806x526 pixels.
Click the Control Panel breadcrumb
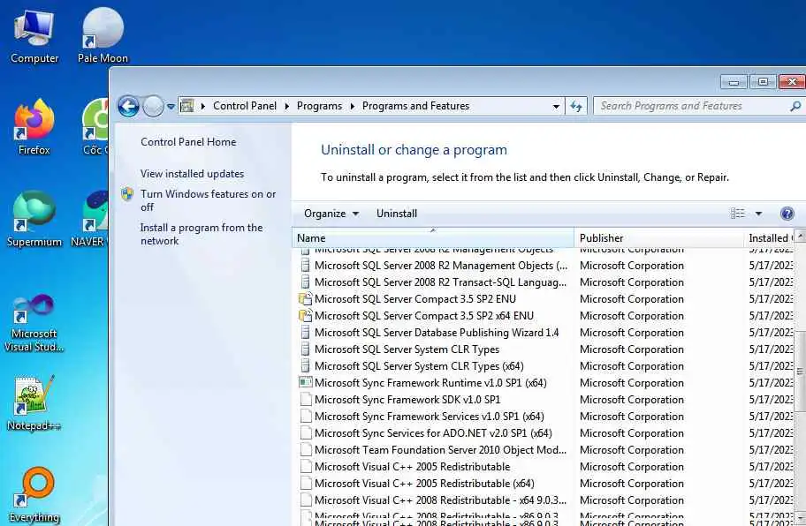click(245, 106)
